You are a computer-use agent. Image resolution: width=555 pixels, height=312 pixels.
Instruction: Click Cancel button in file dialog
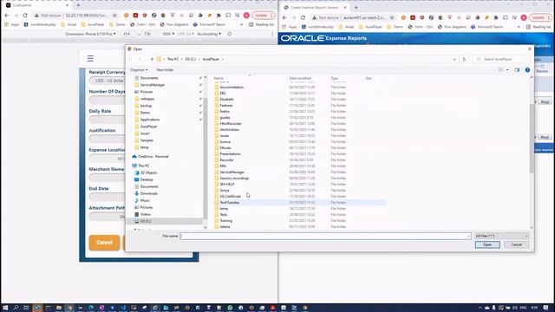coord(517,244)
